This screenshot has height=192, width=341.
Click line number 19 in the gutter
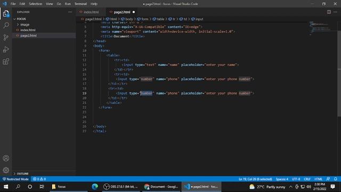coord(84,93)
